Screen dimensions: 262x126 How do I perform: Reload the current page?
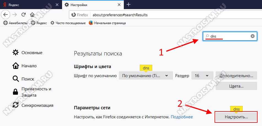[23, 15]
